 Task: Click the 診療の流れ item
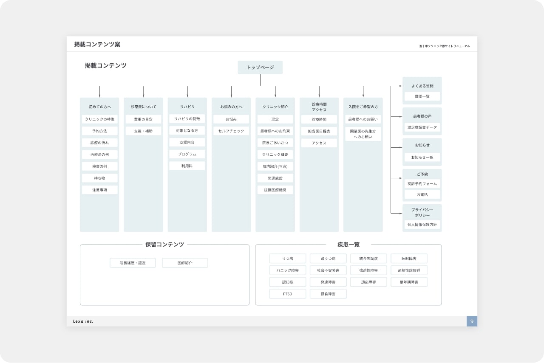(x=99, y=143)
